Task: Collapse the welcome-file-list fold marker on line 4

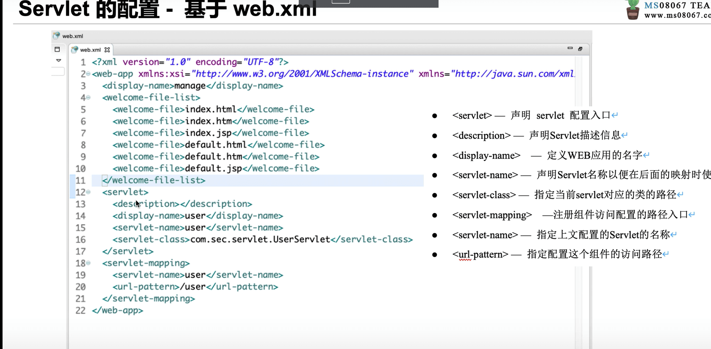Action: coord(88,98)
